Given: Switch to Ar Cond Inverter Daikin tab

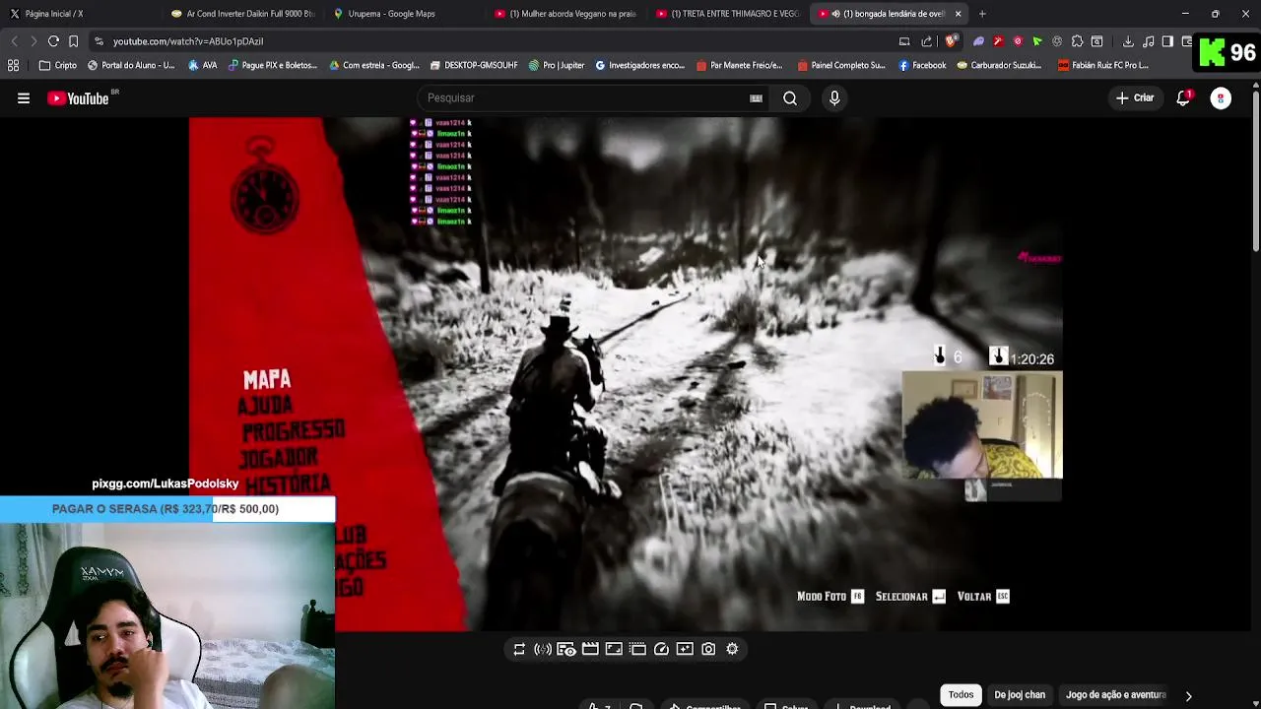Looking at the screenshot, I should [x=241, y=14].
